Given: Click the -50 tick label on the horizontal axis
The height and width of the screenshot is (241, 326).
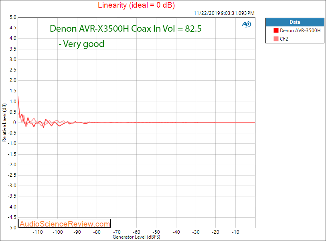Looking at the screenshot, I should pos(156,232).
